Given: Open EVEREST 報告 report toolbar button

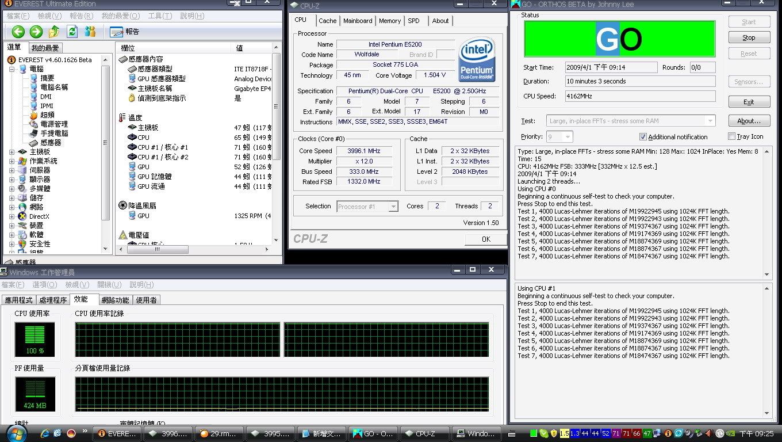Looking at the screenshot, I should pos(125,32).
